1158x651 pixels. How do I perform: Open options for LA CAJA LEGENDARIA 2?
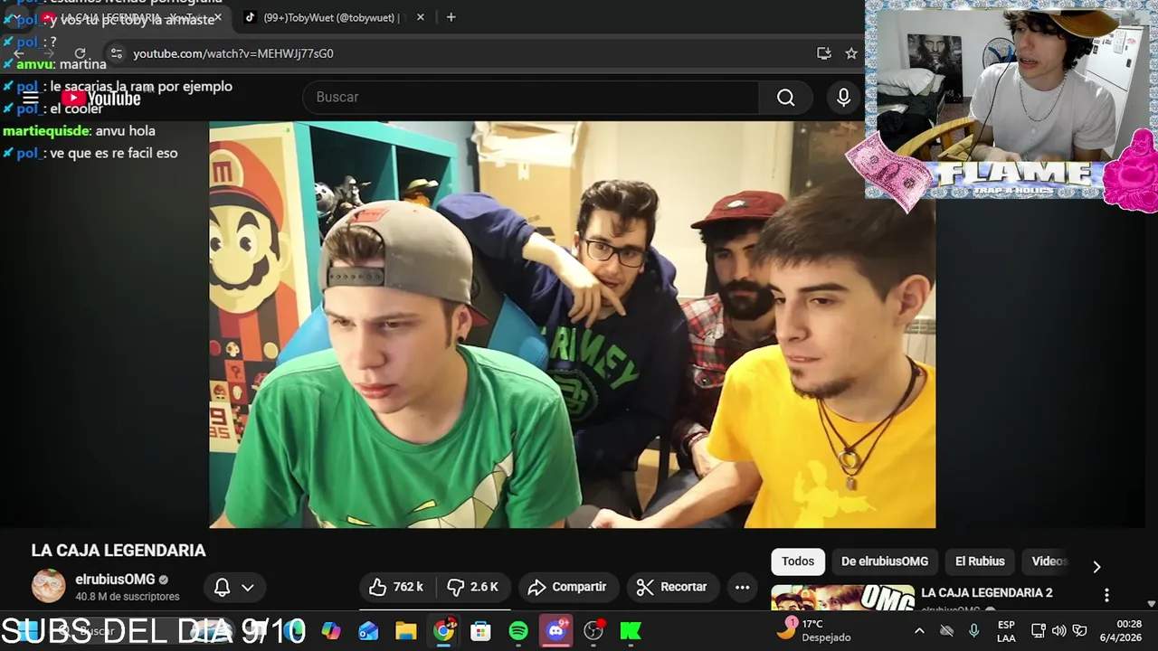click(1106, 595)
